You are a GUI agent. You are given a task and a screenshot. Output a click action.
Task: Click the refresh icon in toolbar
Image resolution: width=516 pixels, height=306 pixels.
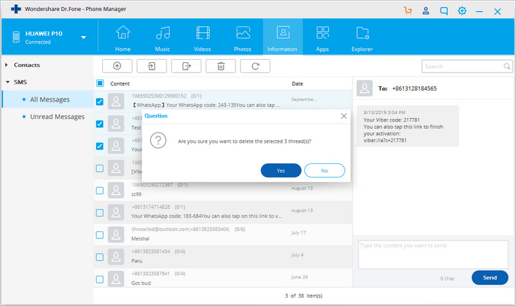pos(255,66)
